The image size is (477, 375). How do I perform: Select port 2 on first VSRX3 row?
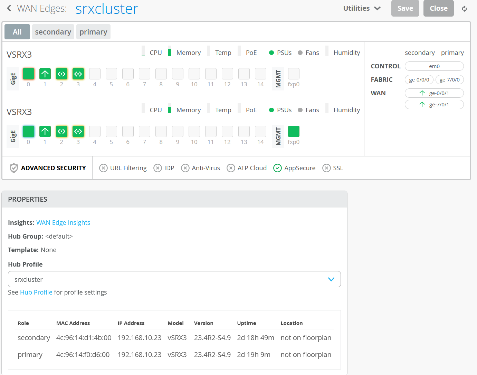point(61,74)
